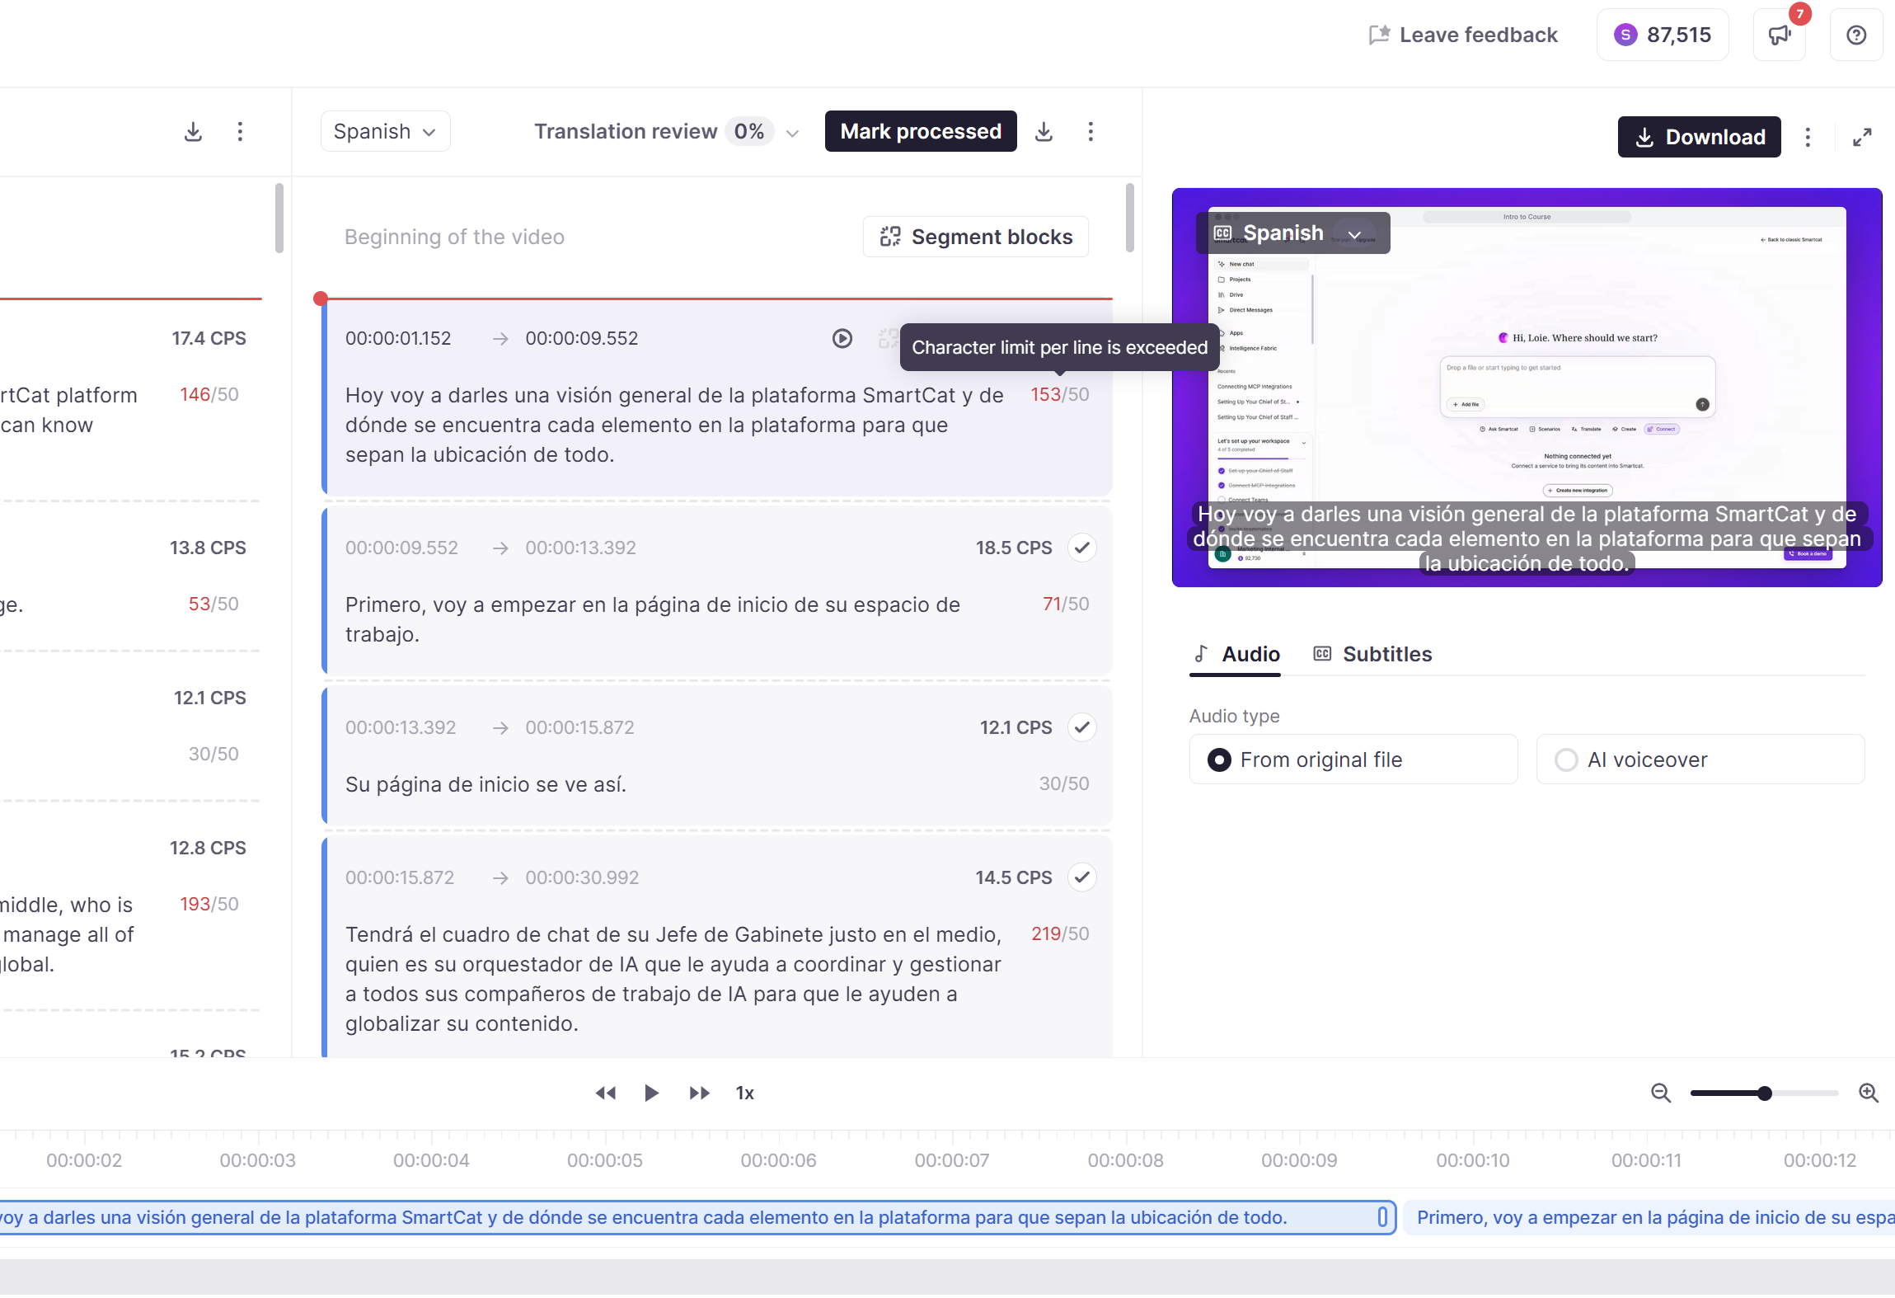This screenshot has height=1298, width=1895.
Task: Click the Mark processed button
Action: pyautogui.click(x=921, y=132)
